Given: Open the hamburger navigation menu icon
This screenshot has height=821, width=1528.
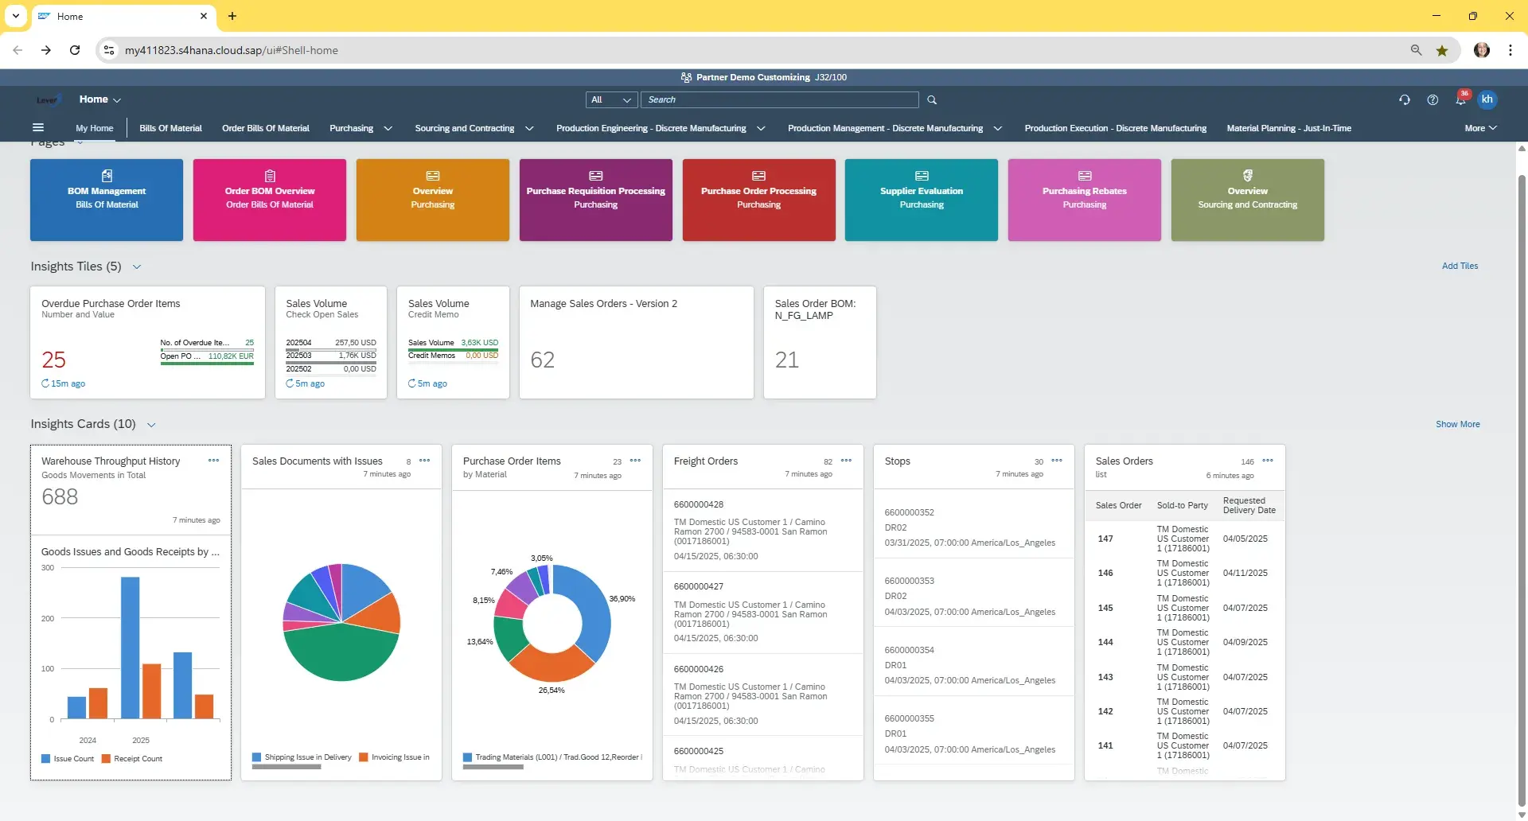Looking at the screenshot, I should click(x=37, y=127).
